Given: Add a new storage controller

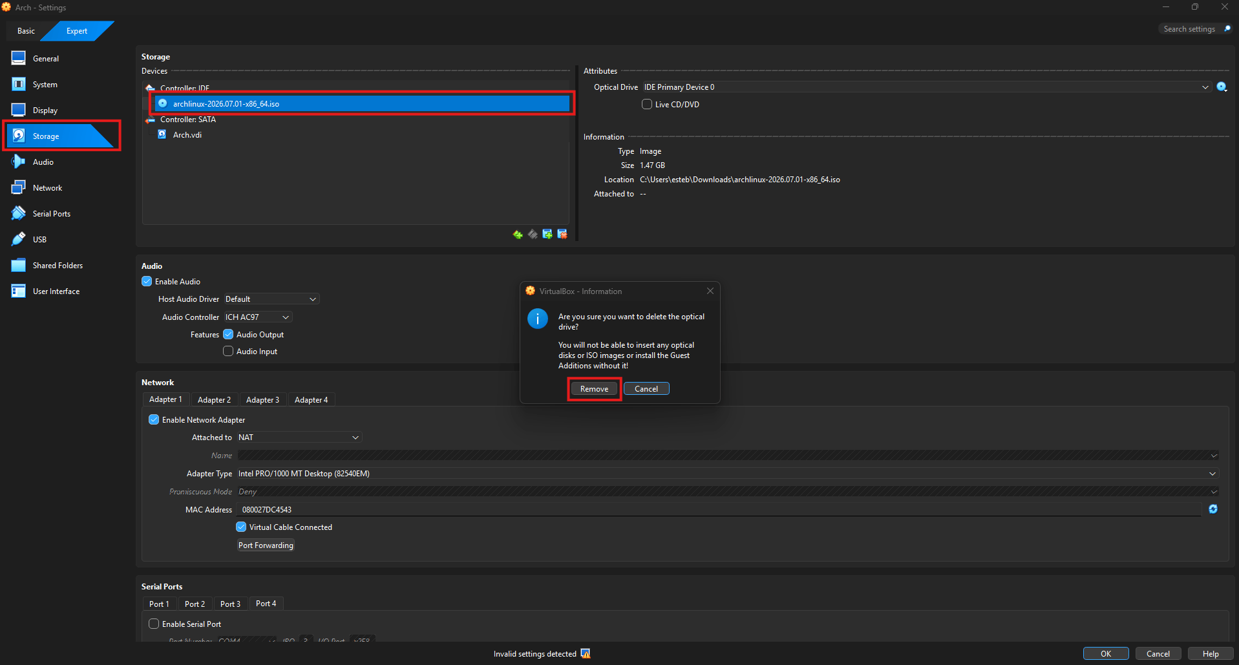Looking at the screenshot, I should click(518, 234).
